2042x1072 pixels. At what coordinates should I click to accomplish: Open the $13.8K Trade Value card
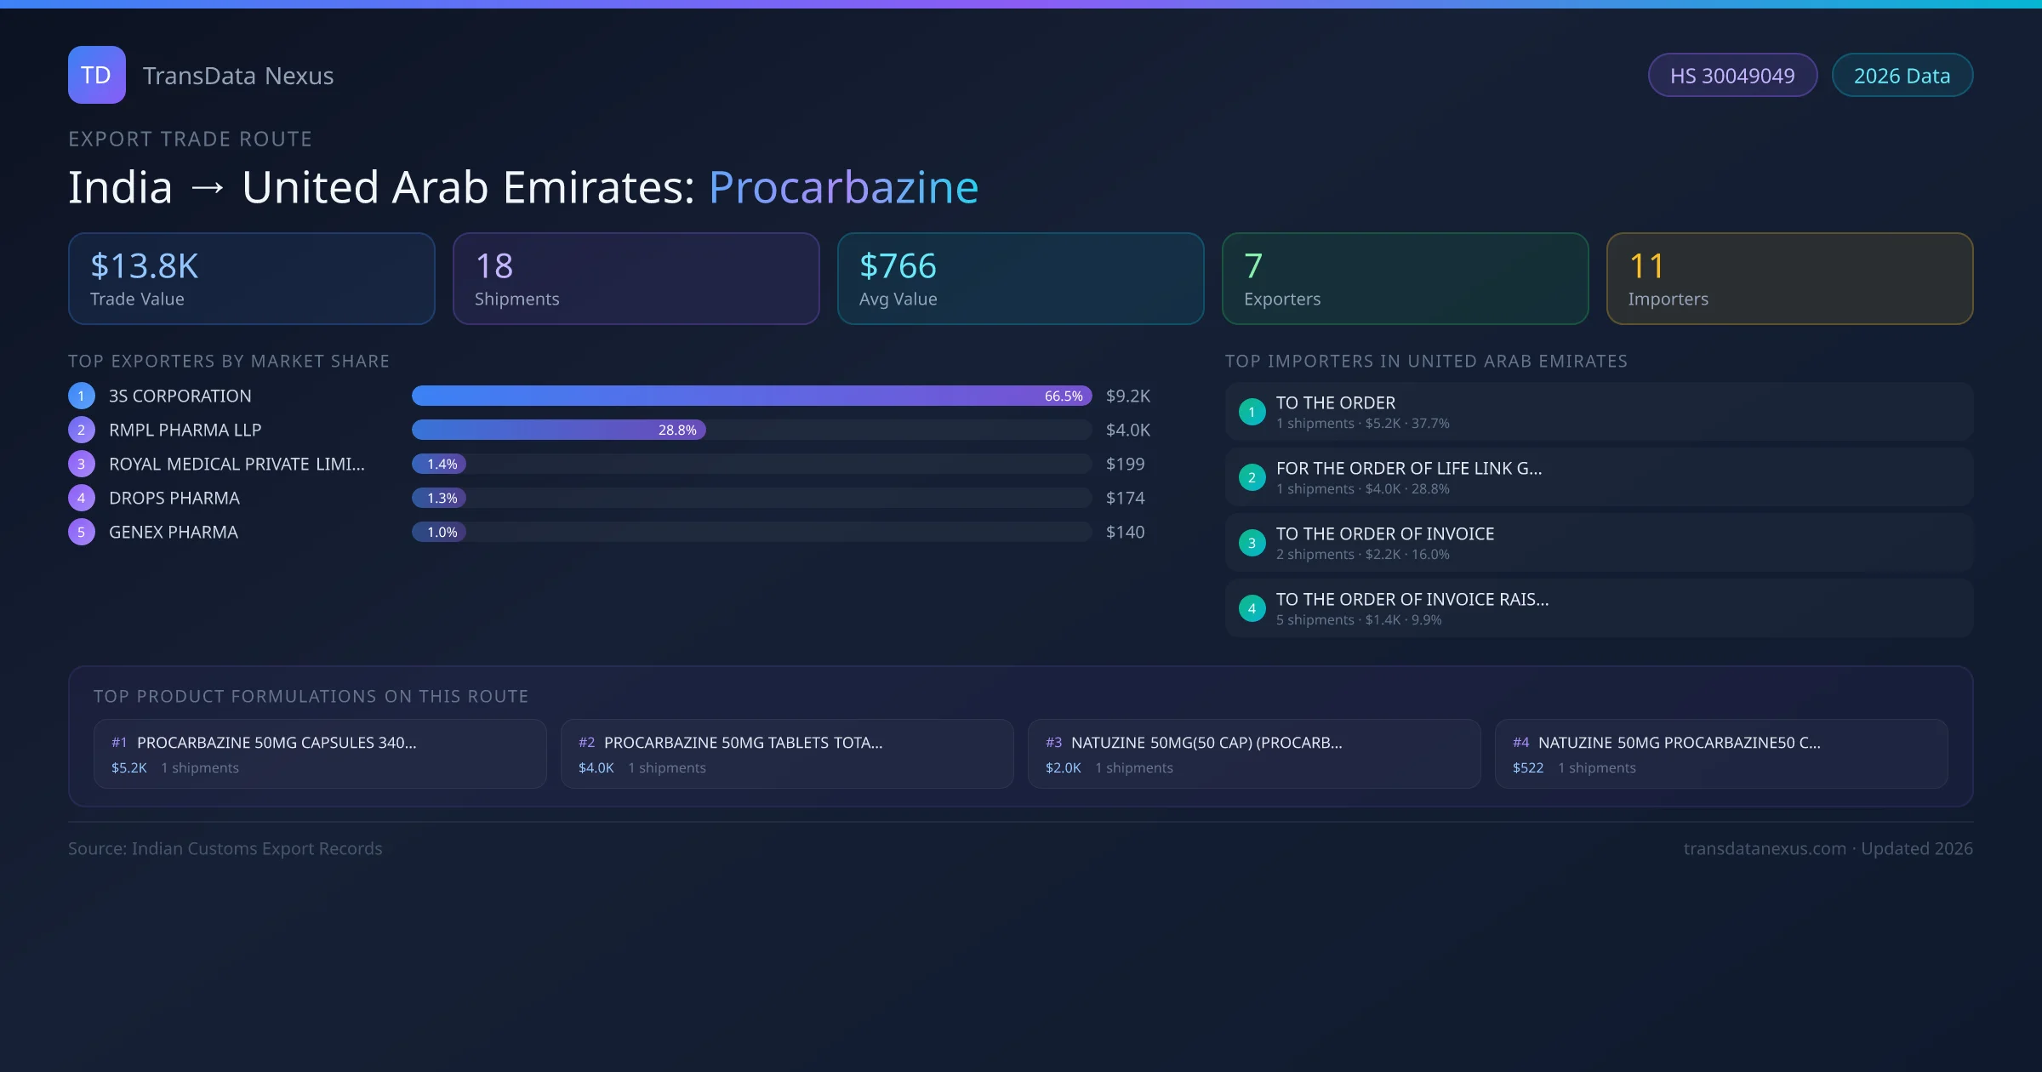251,278
